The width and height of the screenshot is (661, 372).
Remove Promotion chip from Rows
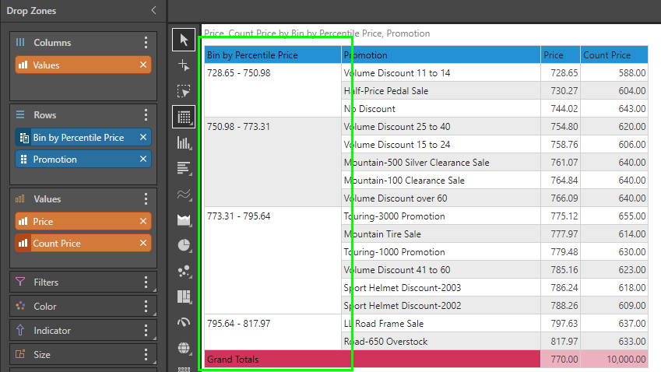coord(143,160)
